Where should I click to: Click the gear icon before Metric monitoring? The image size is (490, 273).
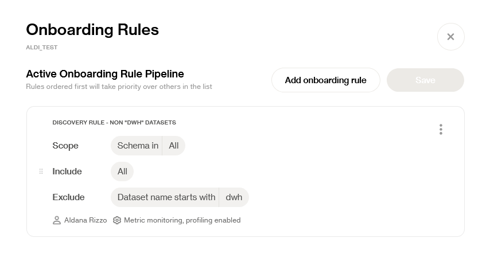click(x=117, y=220)
